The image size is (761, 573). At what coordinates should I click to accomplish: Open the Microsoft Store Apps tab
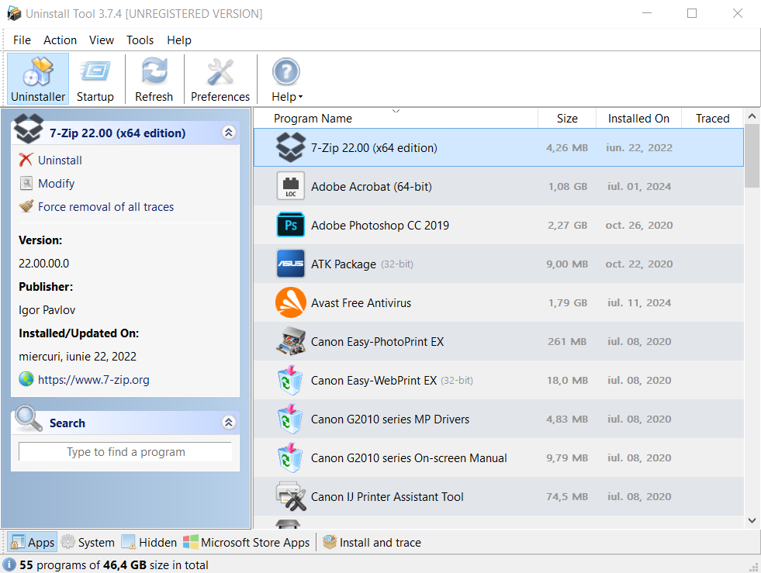(x=247, y=543)
